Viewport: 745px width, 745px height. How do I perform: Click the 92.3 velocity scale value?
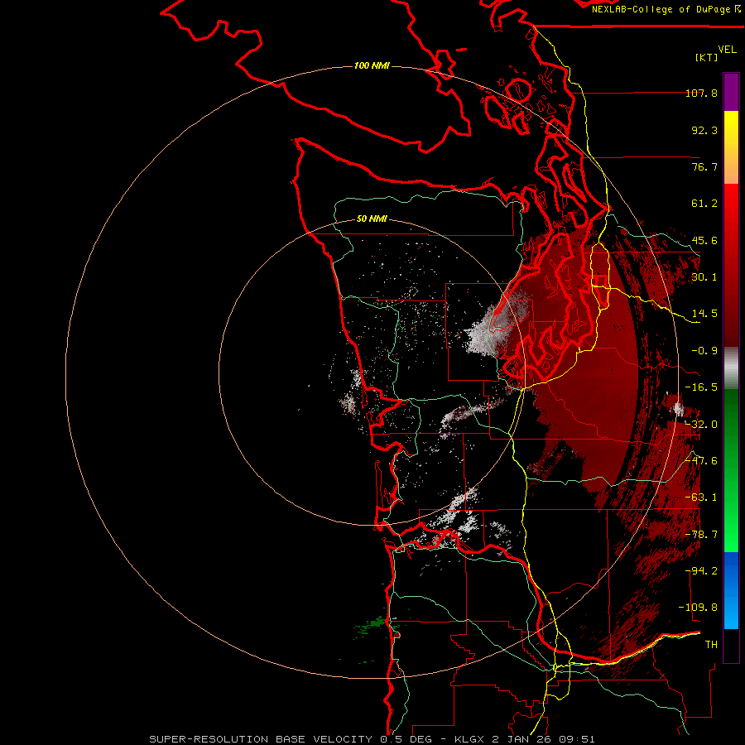704,130
